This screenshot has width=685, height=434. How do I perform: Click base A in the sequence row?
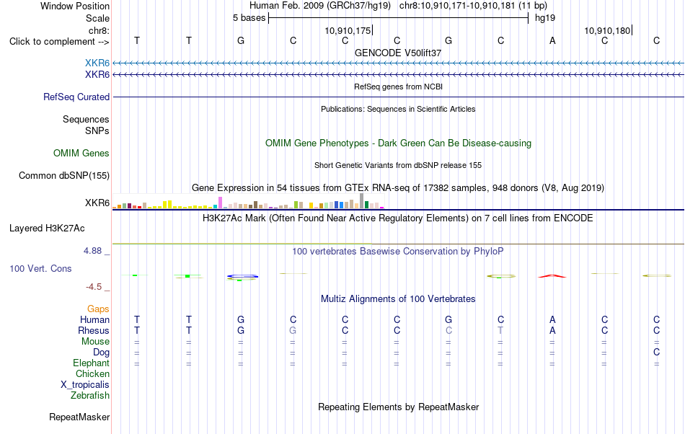click(552, 40)
